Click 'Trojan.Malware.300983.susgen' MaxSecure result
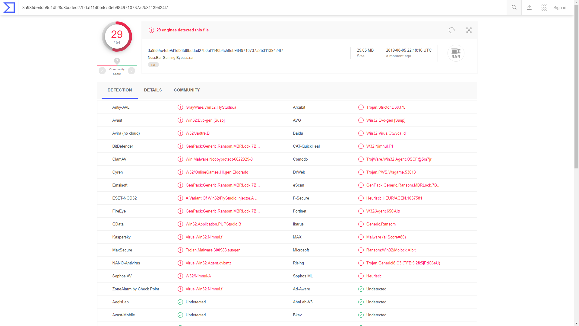 (213, 250)
